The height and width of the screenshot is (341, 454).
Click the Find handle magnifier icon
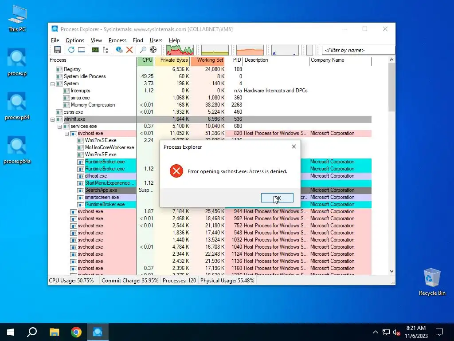click(x=143, y=50)
